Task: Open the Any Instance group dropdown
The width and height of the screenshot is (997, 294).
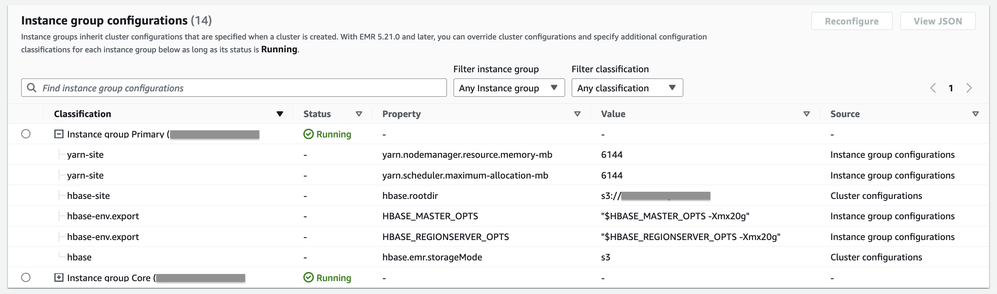Action: 509,88
